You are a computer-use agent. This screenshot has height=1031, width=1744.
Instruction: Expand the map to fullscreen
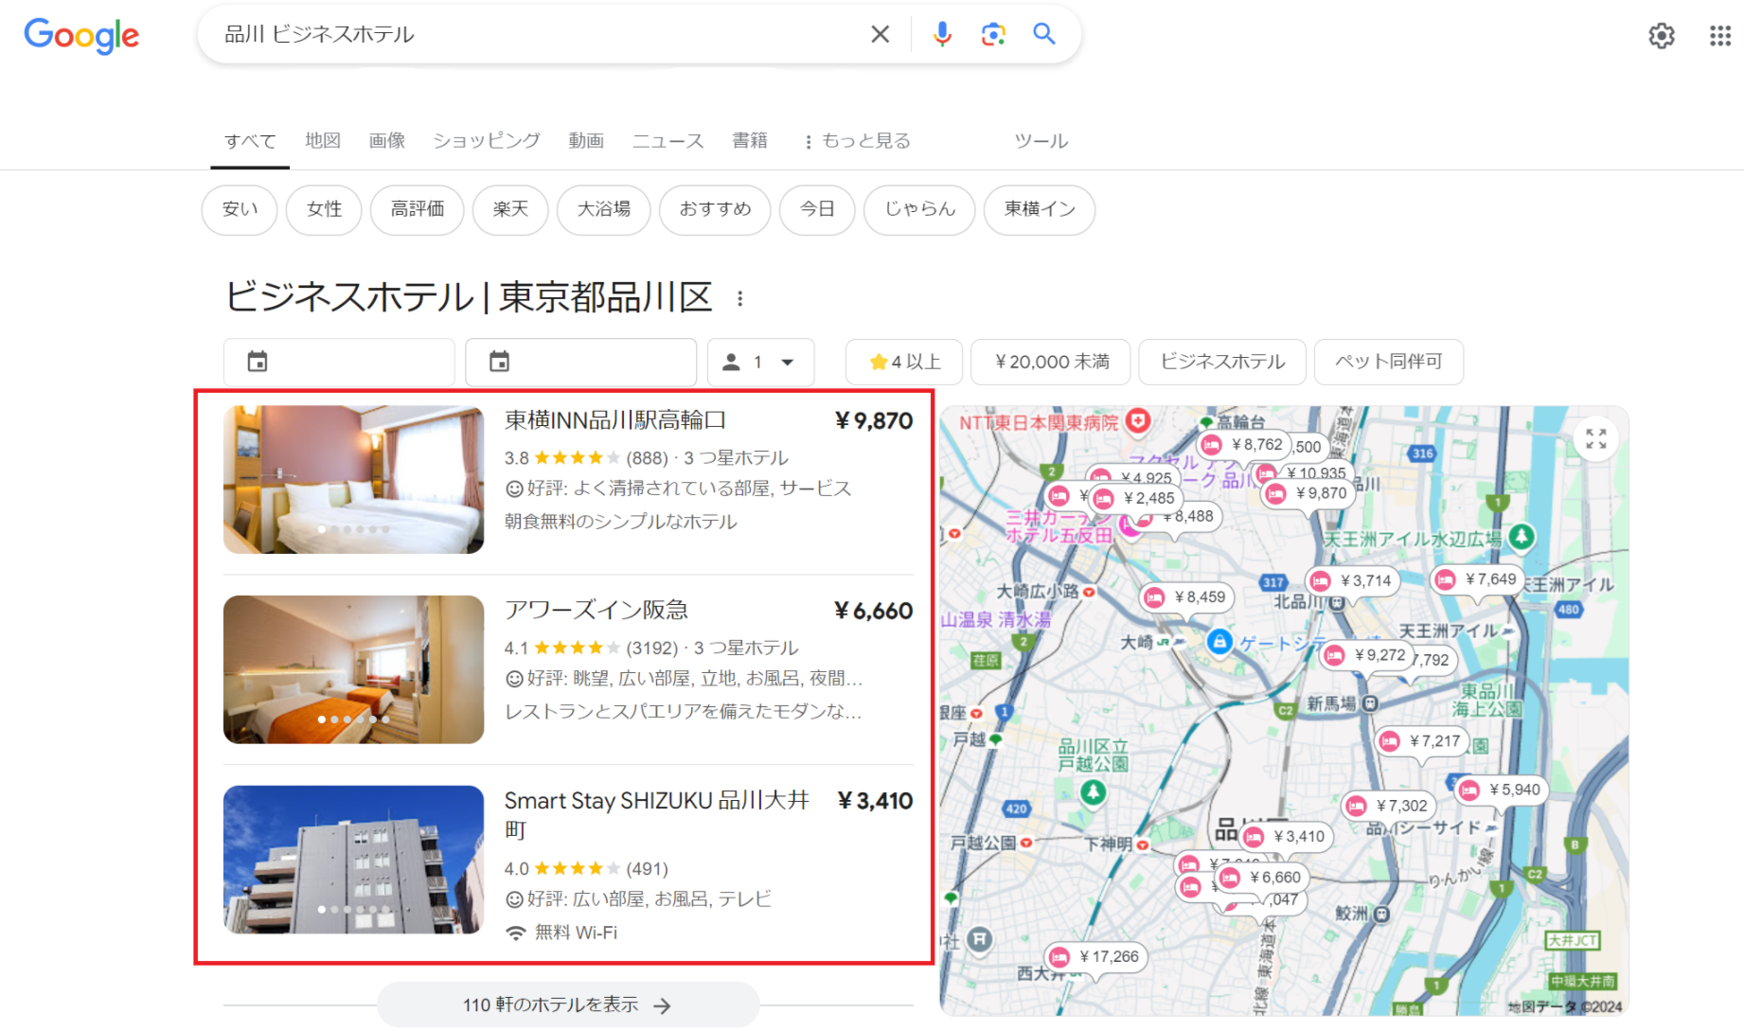tap(1596, 439)
